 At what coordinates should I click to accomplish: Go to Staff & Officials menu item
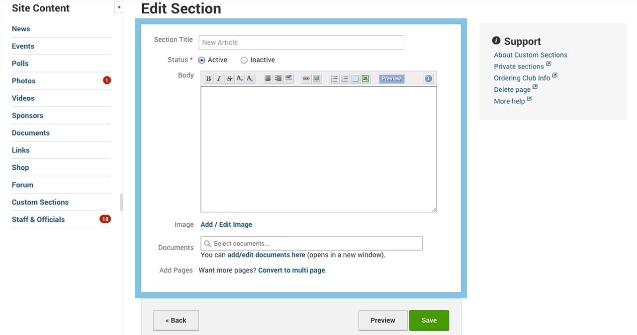(x=38, y=219)
